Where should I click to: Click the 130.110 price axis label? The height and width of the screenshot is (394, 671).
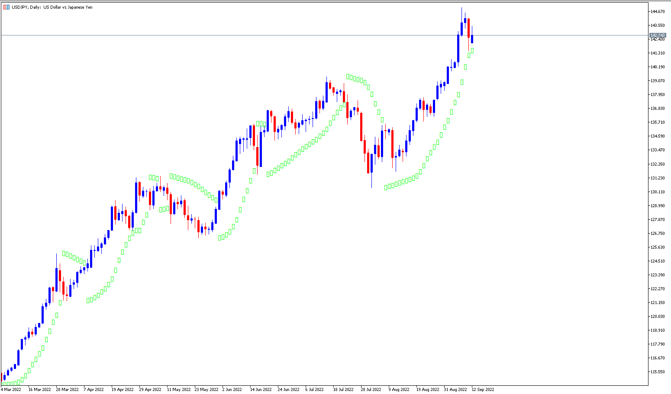tap(658, 192)
